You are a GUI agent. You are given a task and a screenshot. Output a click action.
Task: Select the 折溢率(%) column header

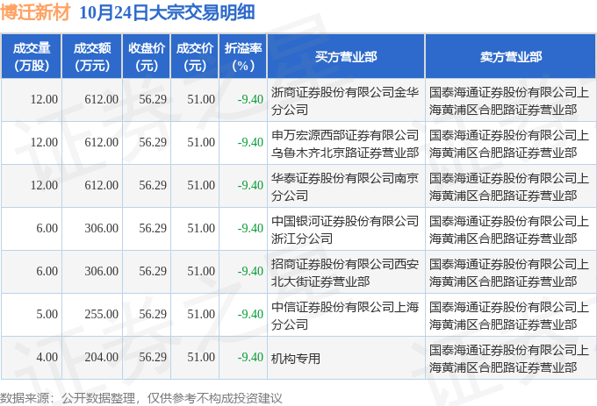[x=243, y=56]
